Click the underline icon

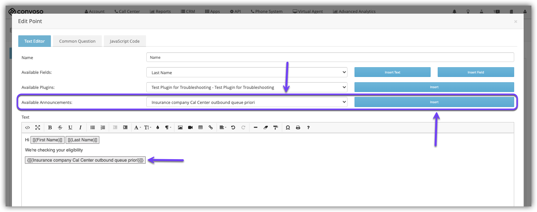(x=70, y=128)
